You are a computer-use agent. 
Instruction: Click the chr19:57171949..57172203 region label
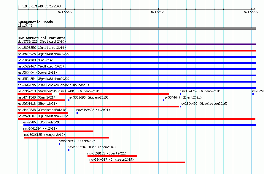(x=39, y=6)
